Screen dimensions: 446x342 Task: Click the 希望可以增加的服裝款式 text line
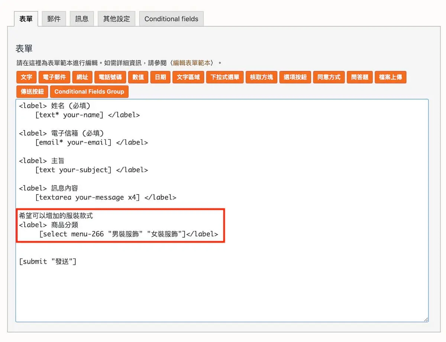click(x=56, y=216)
